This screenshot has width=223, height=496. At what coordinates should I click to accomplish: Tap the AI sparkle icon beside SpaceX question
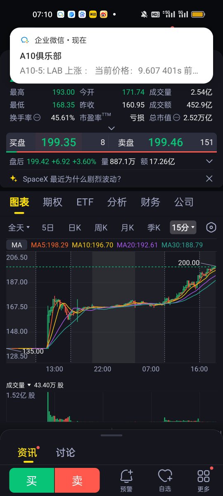tap(14, 179)
